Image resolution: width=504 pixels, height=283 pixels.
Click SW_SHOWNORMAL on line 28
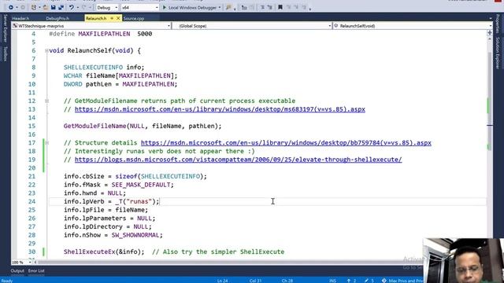(x=135, y=235)
